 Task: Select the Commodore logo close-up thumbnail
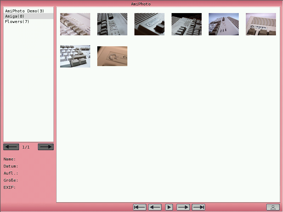click(112, 56)
